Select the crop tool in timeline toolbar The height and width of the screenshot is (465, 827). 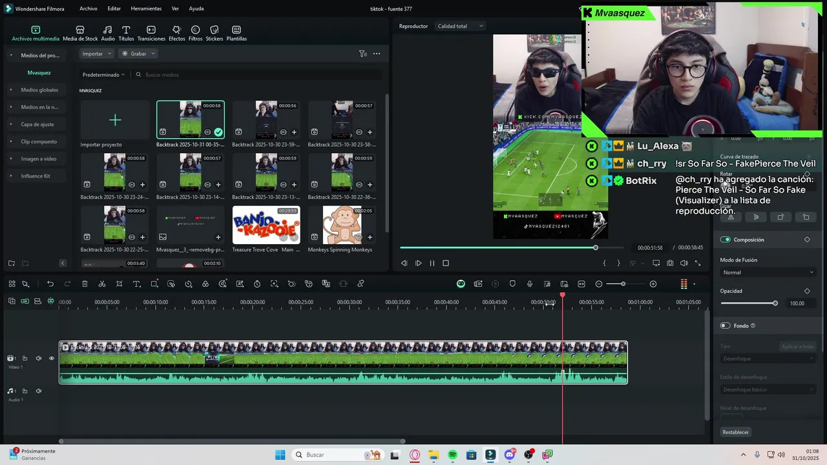point(120,284)
